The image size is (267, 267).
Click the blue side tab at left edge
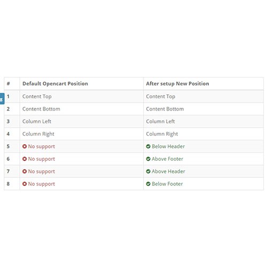pos(2,99)
